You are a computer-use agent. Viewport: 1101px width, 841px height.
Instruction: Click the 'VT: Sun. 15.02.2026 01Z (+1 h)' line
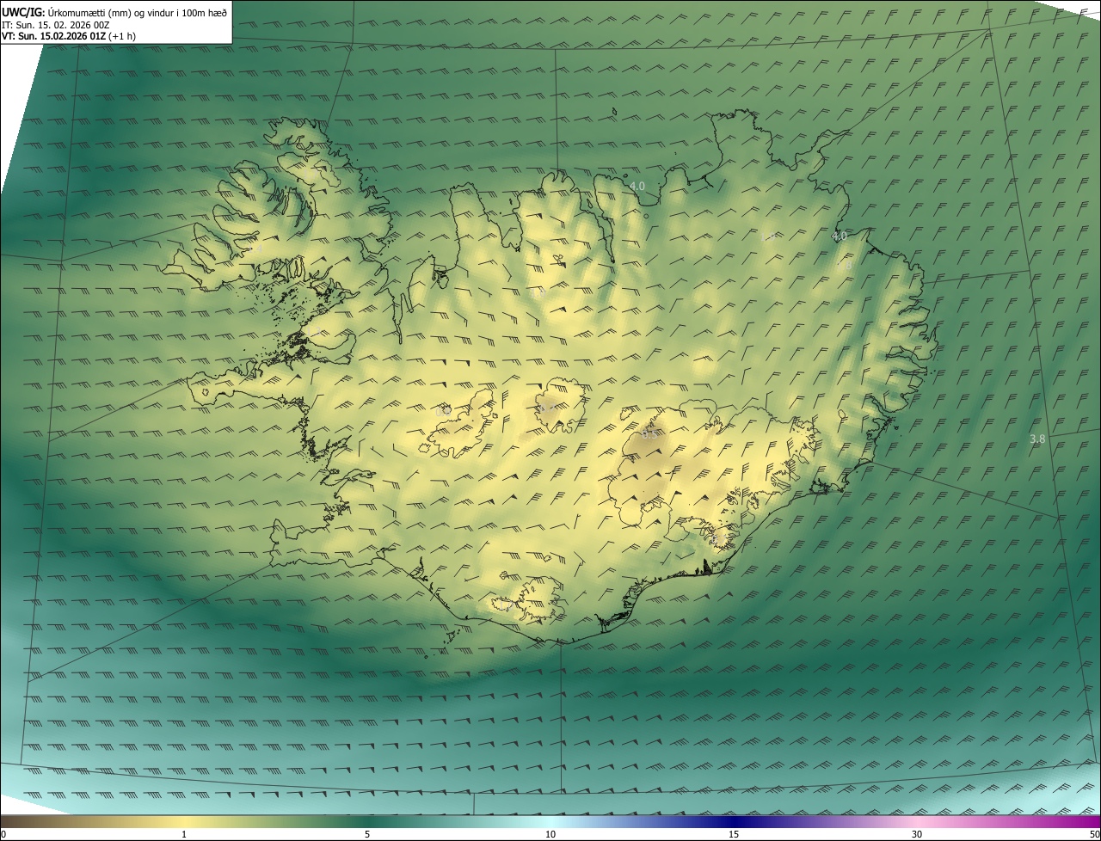pyautogui.click(x=69, y=36)
